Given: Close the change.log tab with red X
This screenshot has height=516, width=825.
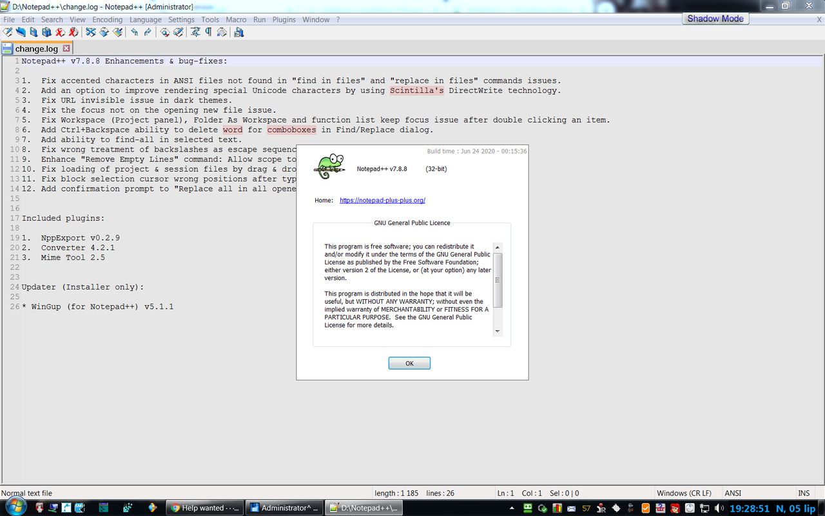Looking at the screenshot, I should (x=66, y=48).
